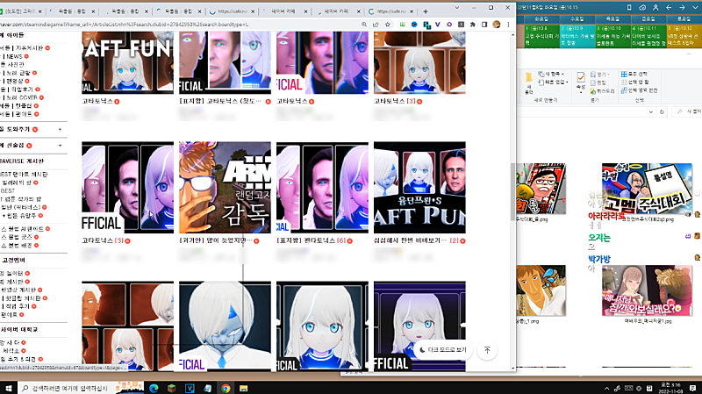Image resolution: width=702 pixels, height=394 pixels.
Task: Open File Explorer on taskbar
Action: (x=243, y=388)
